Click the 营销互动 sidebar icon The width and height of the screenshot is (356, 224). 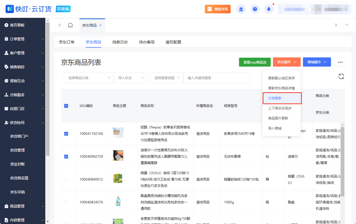click(x=6, y=81)
